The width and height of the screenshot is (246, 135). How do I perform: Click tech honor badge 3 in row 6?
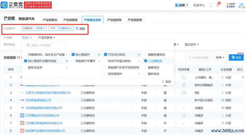click(x=184, y=115)
